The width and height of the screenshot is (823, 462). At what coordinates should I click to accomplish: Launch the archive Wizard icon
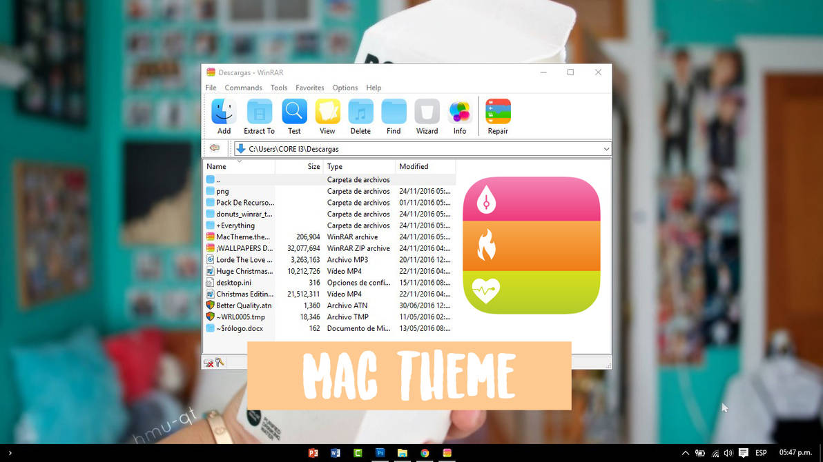[x=427, y=114]
